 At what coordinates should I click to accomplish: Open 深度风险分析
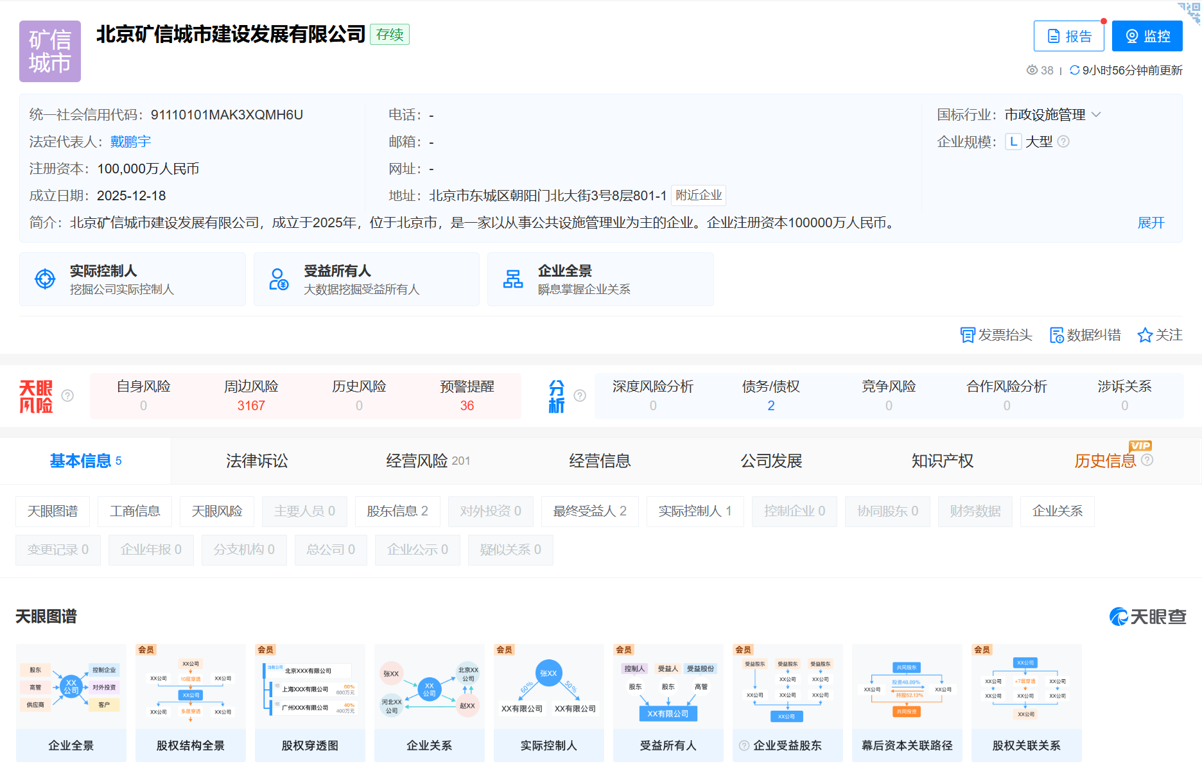coord(653,396)
